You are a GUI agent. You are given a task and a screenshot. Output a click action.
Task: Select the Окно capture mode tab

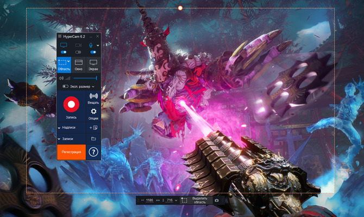pyautogui.click(x=79, y=65)
